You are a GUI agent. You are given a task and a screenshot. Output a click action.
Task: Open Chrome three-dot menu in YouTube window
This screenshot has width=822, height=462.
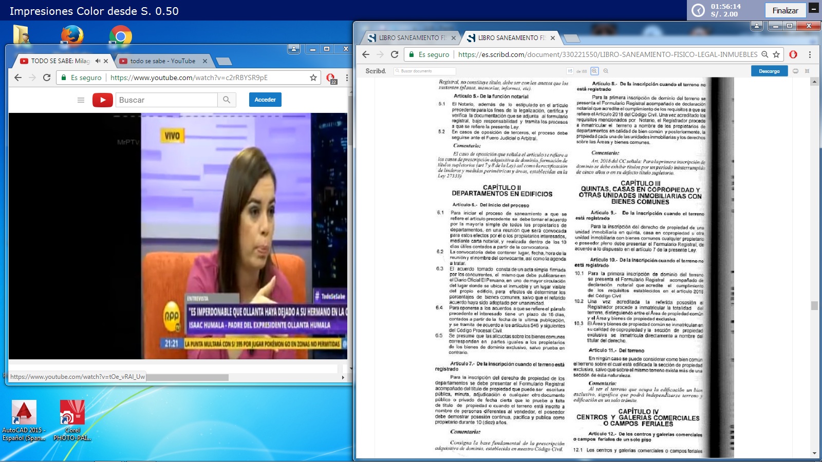point(347,78)
